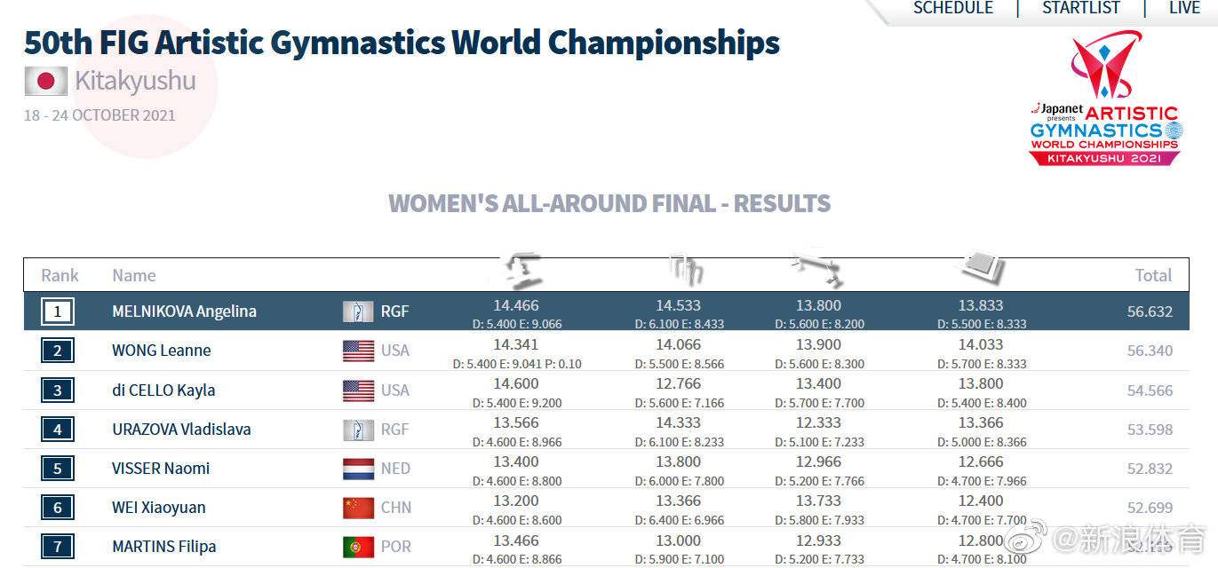Click the Rank column header
This screenshot has width=1218, height=568.
(x=60, y=275)
